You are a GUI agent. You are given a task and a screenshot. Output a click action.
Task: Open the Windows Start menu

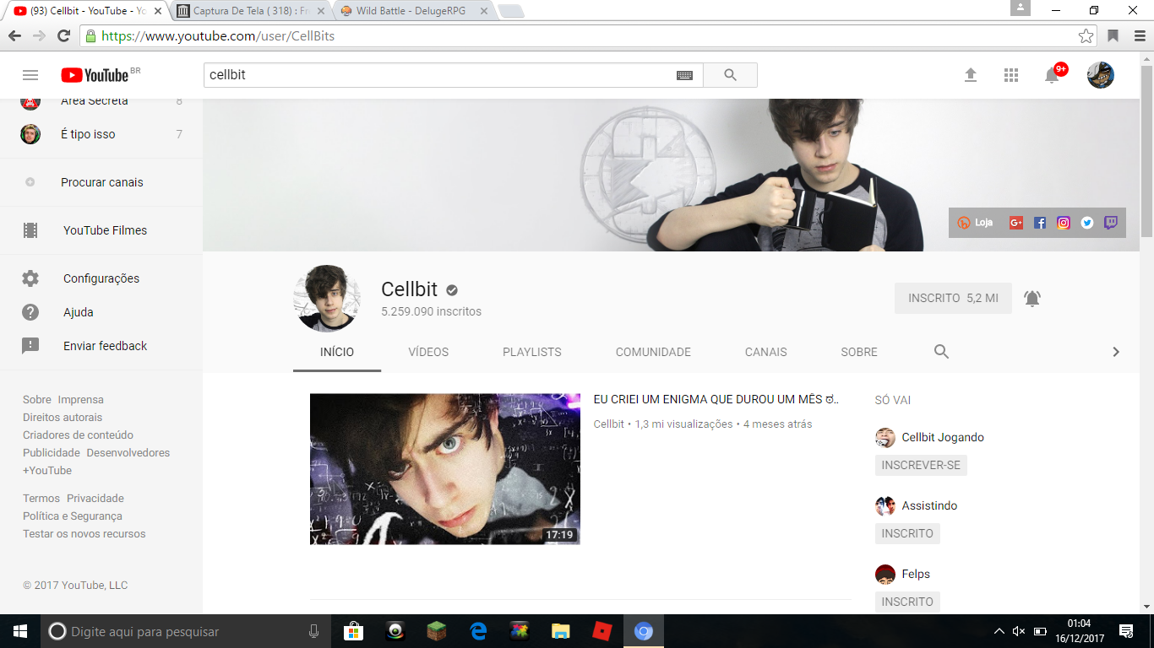20,631
